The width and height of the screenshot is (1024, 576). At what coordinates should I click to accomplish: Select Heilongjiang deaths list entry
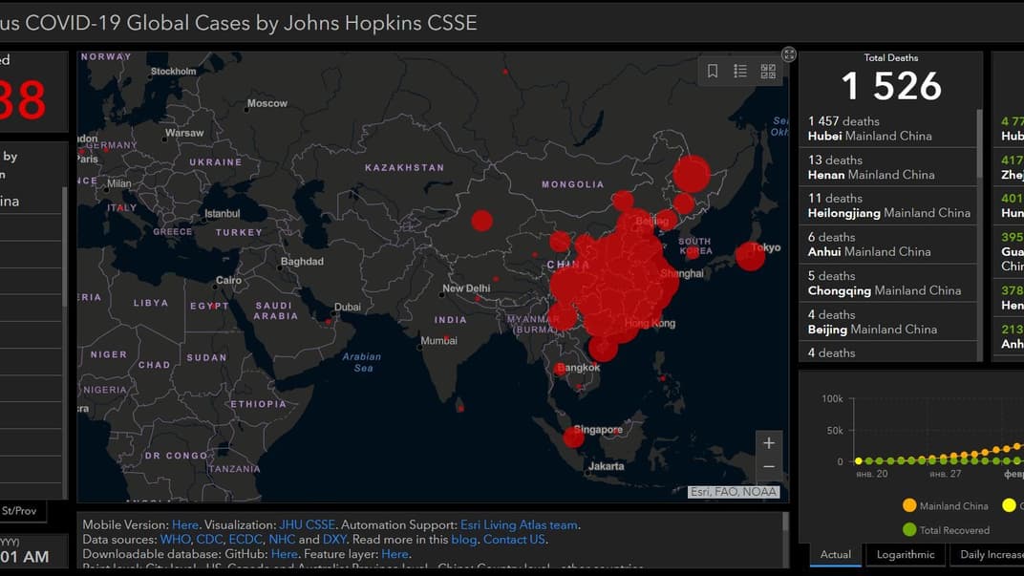point(886,205)
